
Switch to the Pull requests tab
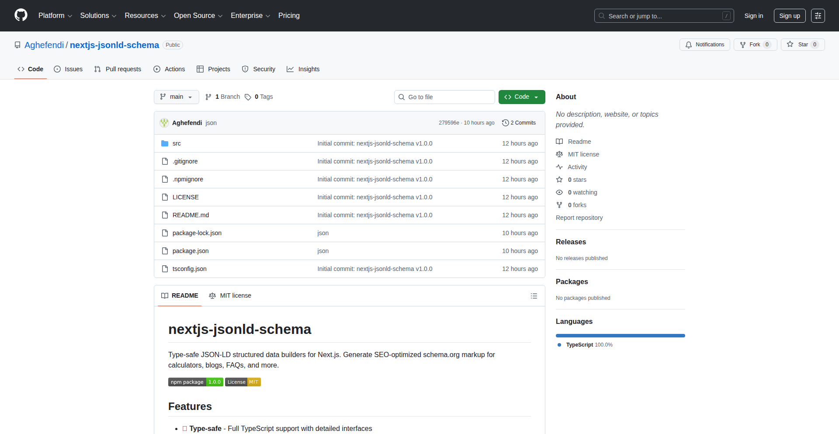pyautogui.click(x=118, y=69)
